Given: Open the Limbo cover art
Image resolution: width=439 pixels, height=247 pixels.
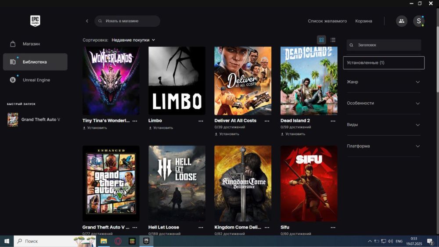Looking at the screenshot, I should point(177,81).
